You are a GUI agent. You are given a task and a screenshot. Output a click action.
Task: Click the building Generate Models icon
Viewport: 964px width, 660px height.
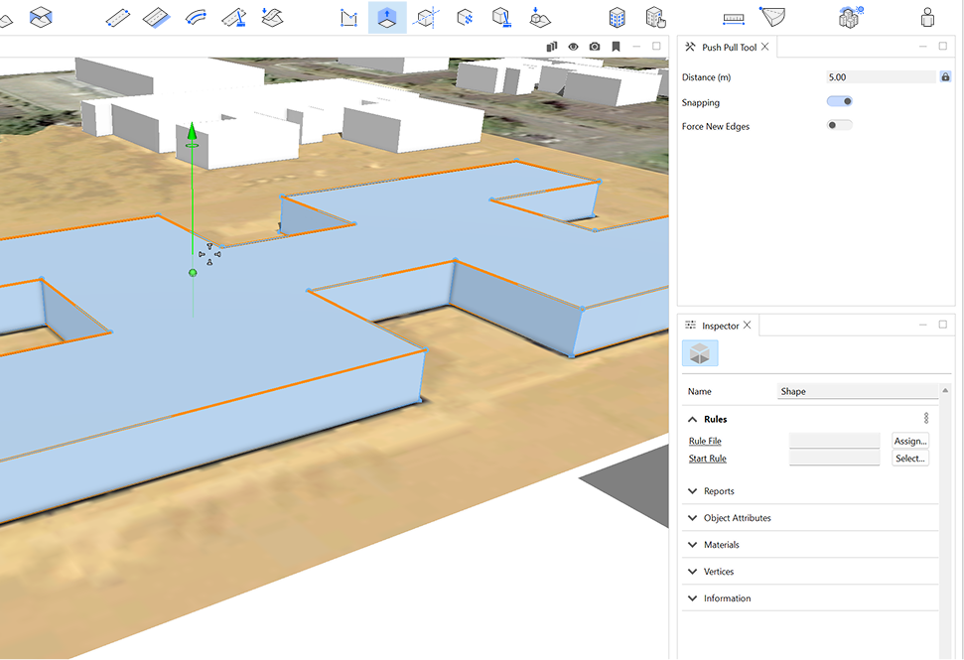pos(617,17)
